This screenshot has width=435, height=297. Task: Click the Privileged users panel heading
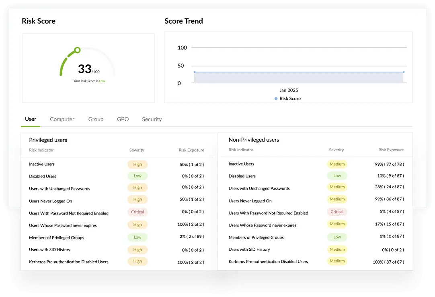pyautogui.click(x=48, y=140)
